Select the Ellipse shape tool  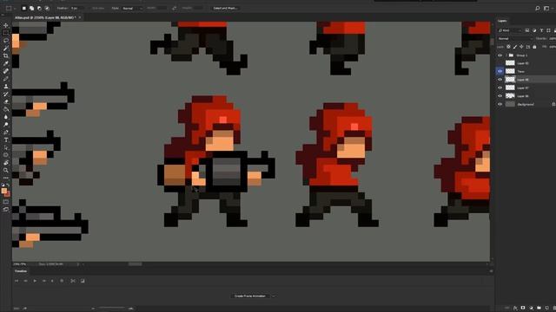[x=6, y=155]
